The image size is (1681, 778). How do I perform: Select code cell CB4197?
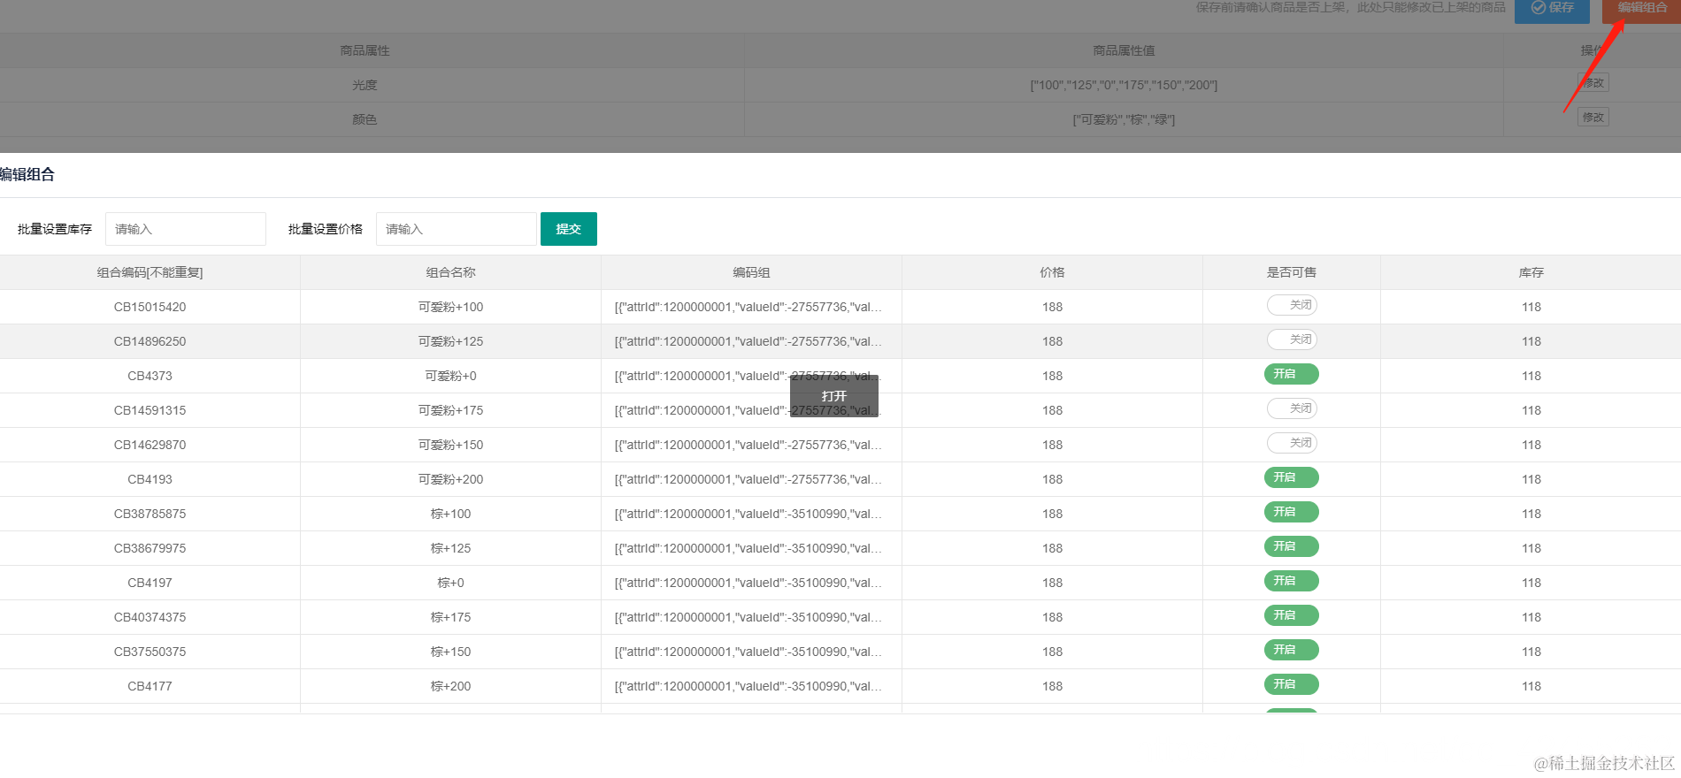click(150, 583)
